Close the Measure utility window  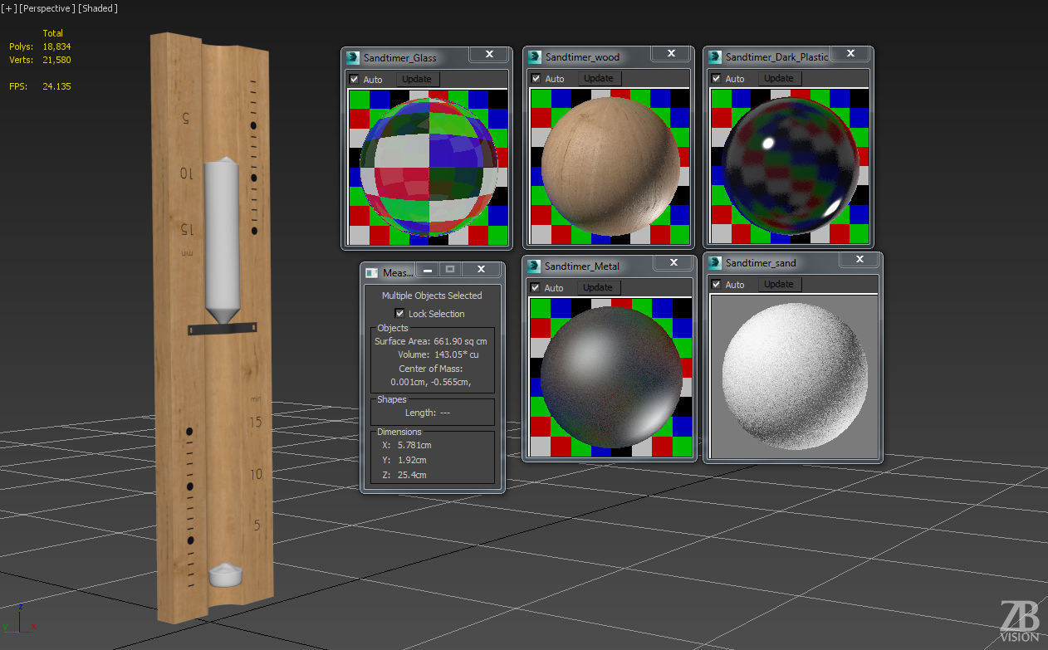[x=481, y=269]
